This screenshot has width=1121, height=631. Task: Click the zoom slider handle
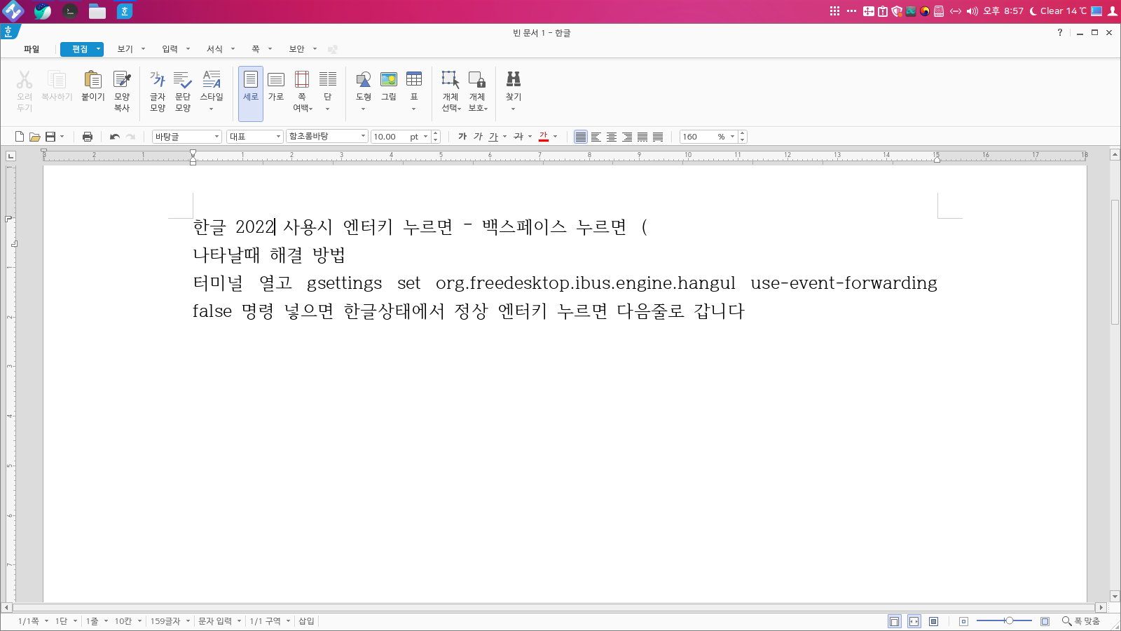1009,621
